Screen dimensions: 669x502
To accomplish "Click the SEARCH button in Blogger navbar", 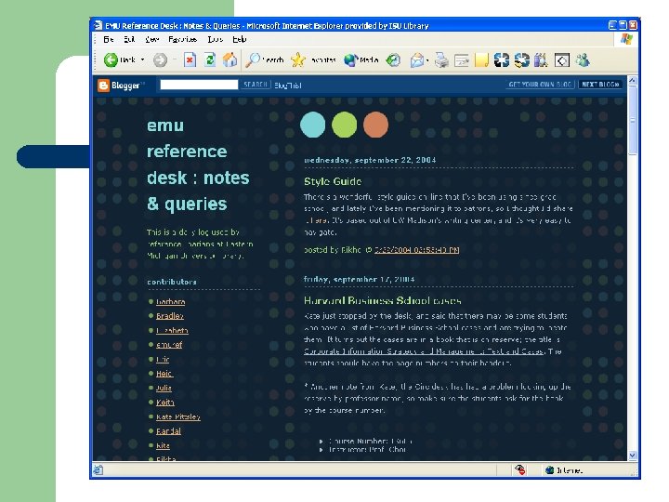I will tap(256, 85).
